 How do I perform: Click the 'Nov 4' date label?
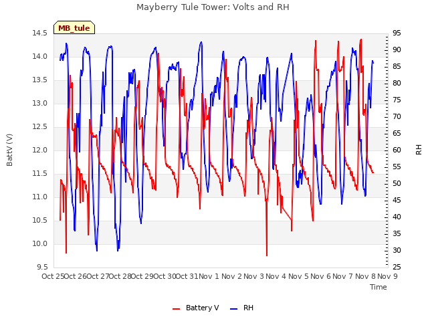click(276, 276)
